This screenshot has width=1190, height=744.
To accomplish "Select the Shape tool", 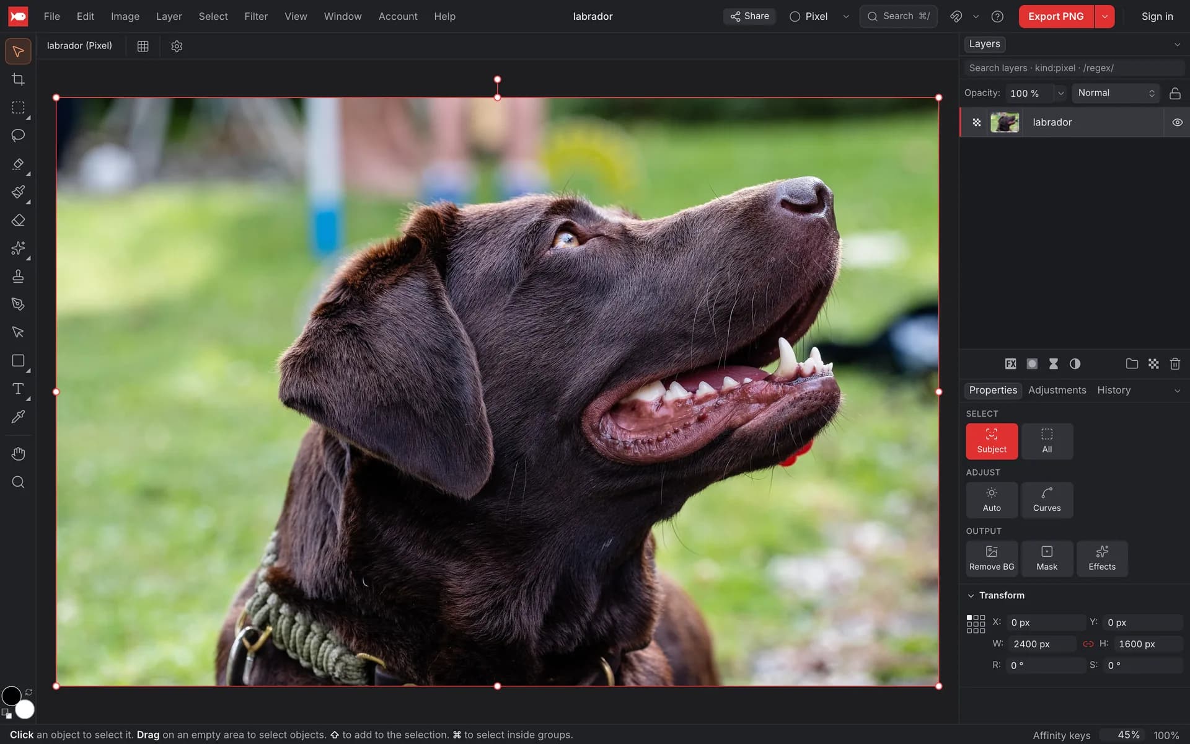I will click(18, 360).
